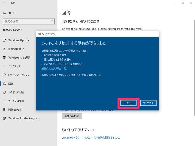The image size is (195, 146).
Task: Minimize the Settings window
Action: [x=174, y=3]
